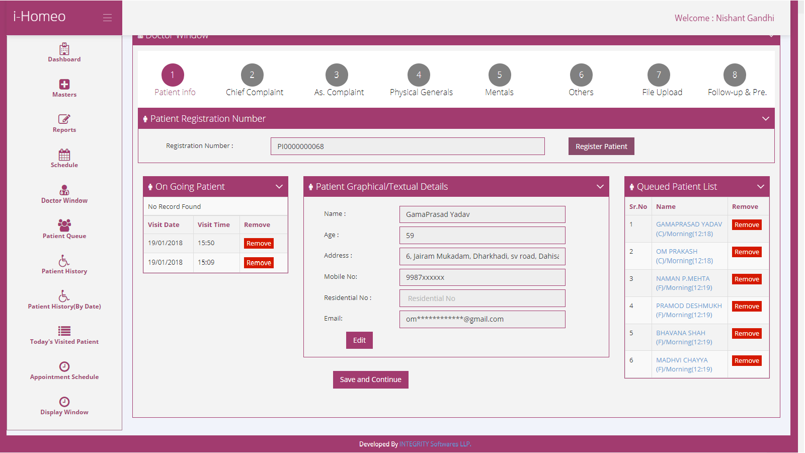Open PRAMOD DESHMUKH queued patient link
The image size is (805, 453).
(x=689, y=311)
